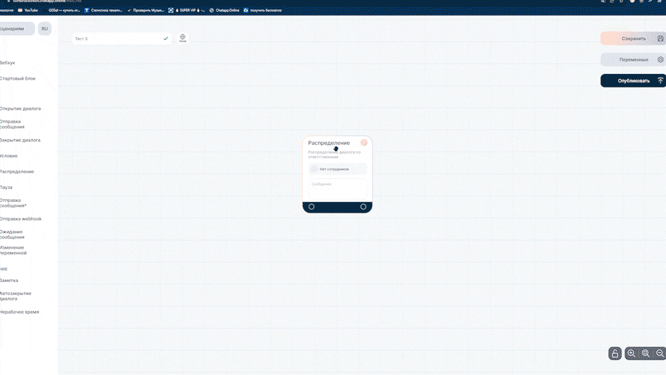The height and width of the screenshot is (375, 666).
Task: Click left connector circle on the block
Action: pyautogui.click(x=312, y=207)
